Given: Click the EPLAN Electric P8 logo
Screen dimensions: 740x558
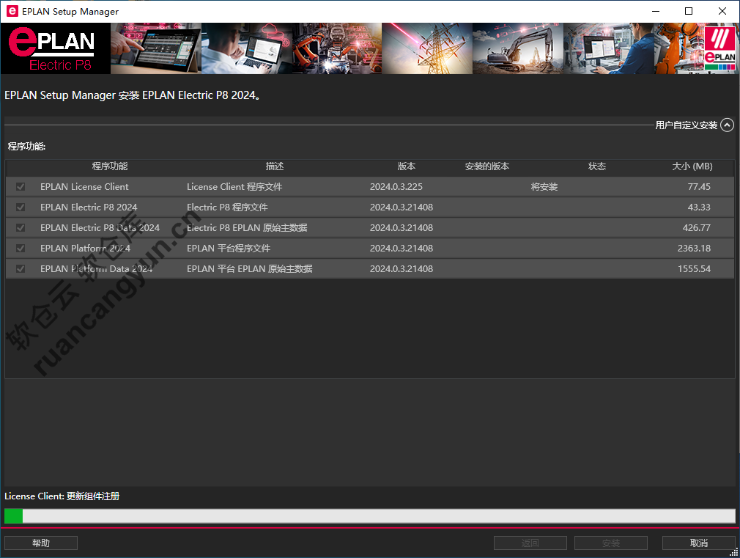Looking at the screenshot, I should (55, 48).
